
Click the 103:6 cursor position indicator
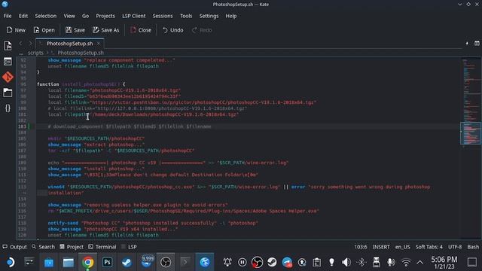point(361,247)
